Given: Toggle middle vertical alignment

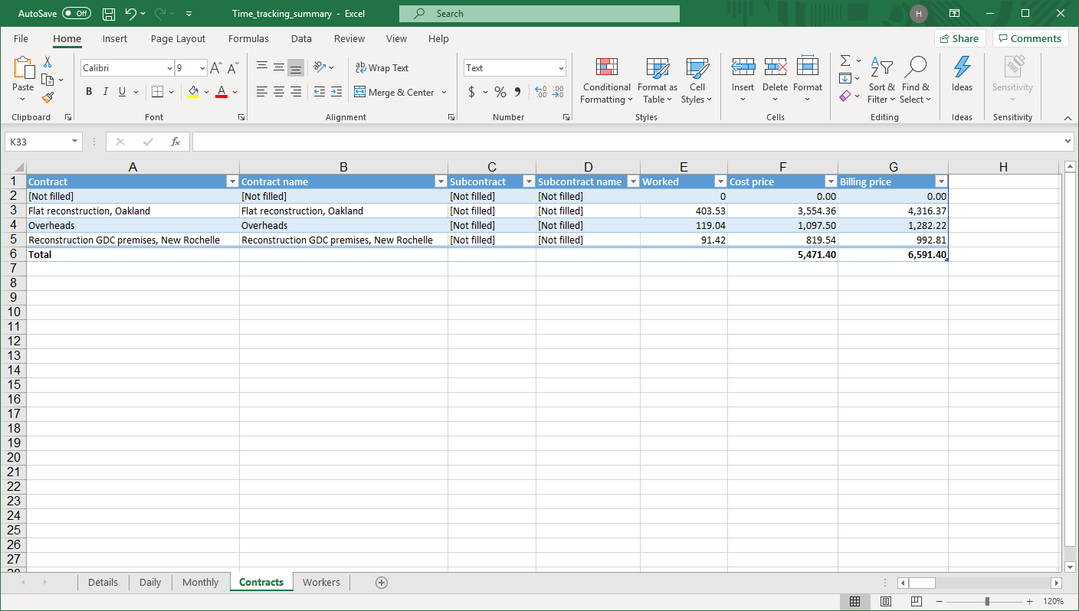Looking at the screenshot, I should coord(279,68).
